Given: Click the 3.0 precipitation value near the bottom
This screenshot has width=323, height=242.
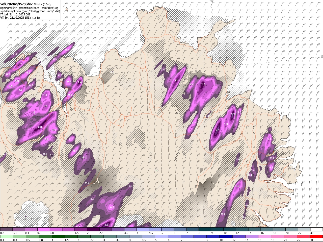Looking at the screenshot, I should (x=106, y=225).
